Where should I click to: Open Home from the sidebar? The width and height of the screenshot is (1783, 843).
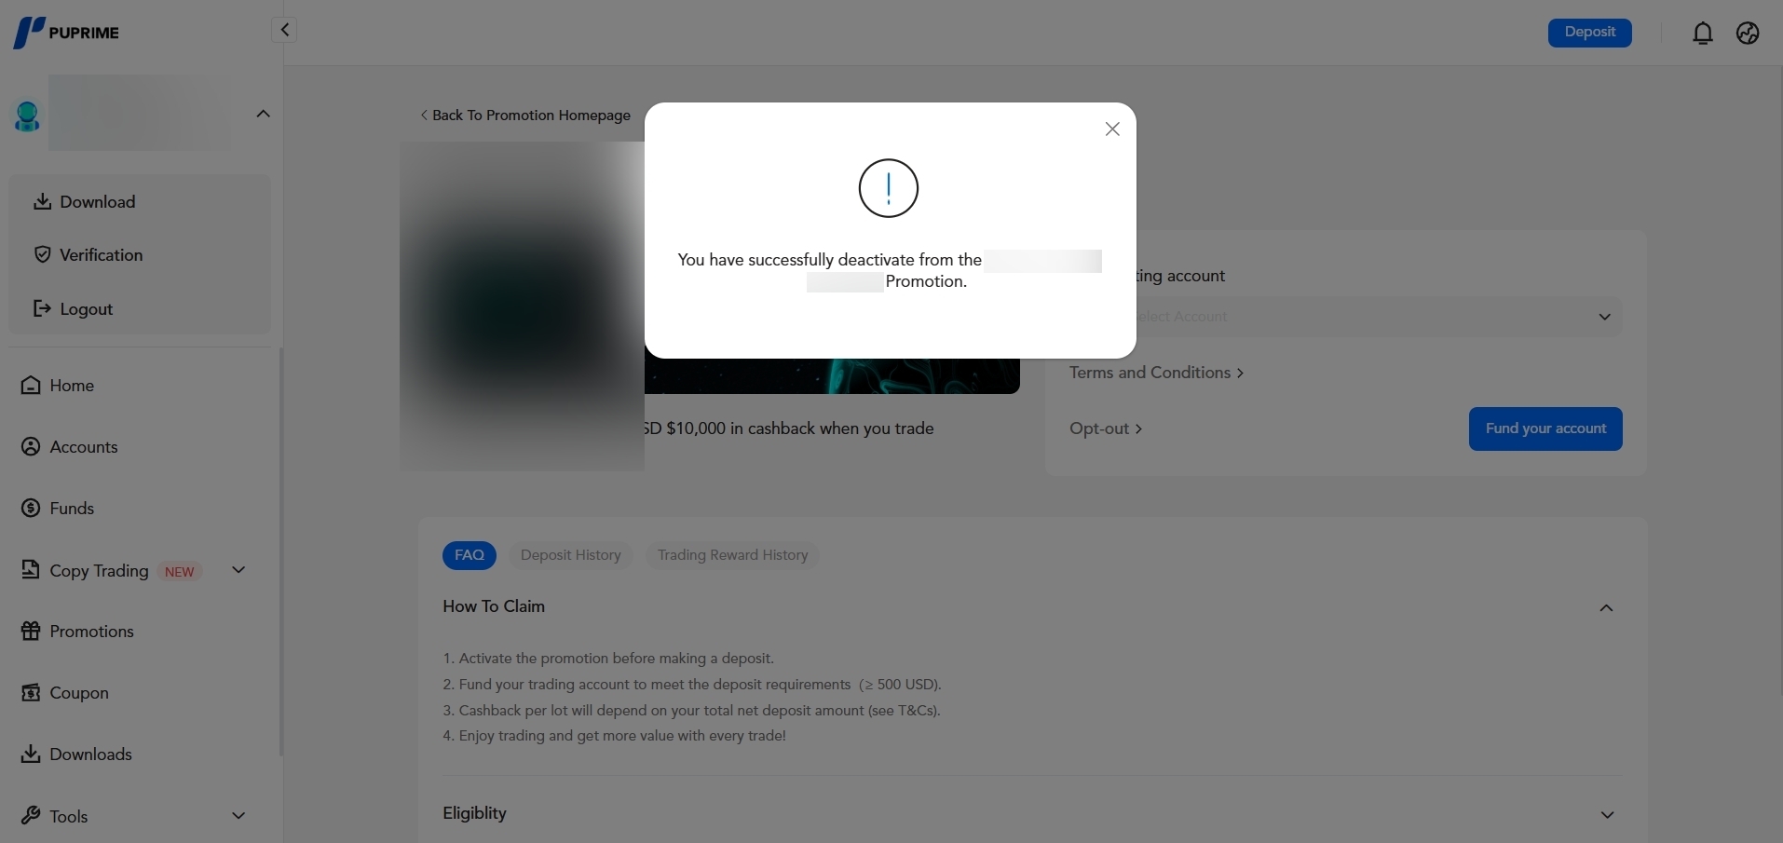coord(58,386)
